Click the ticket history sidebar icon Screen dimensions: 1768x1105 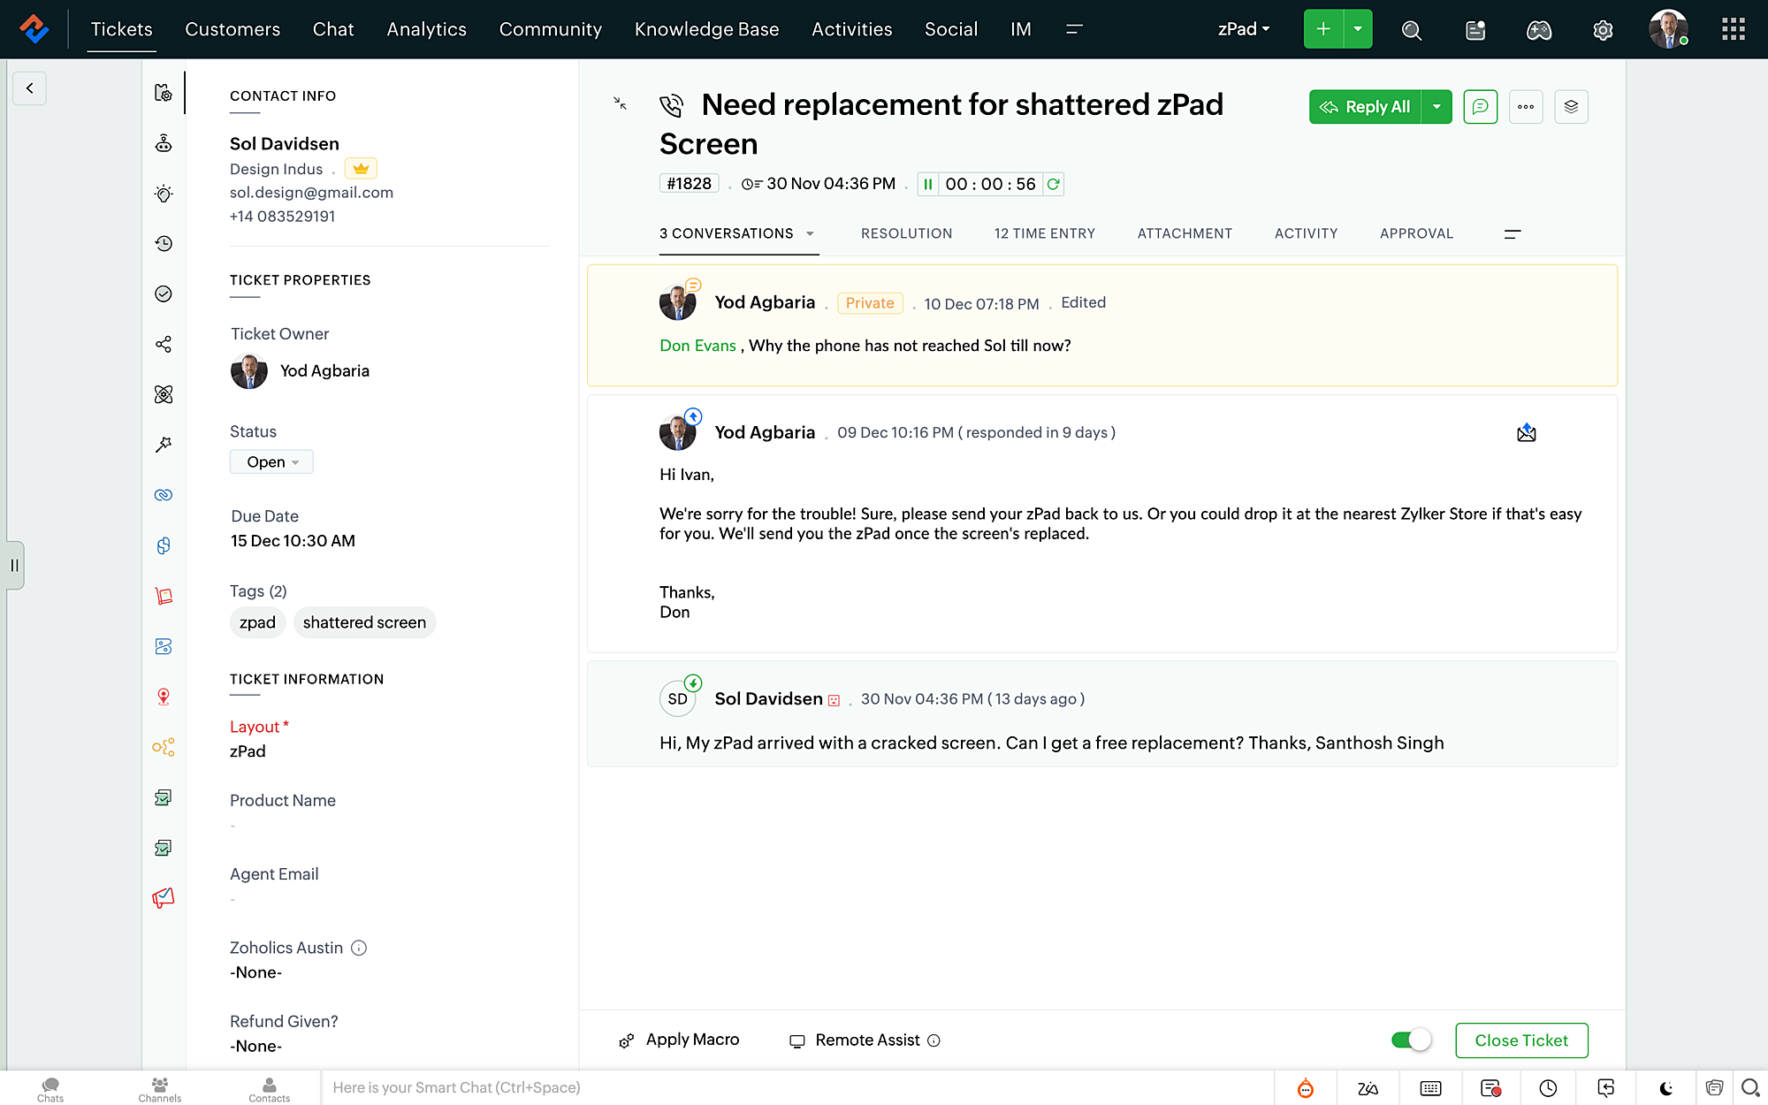pos(164,244)
